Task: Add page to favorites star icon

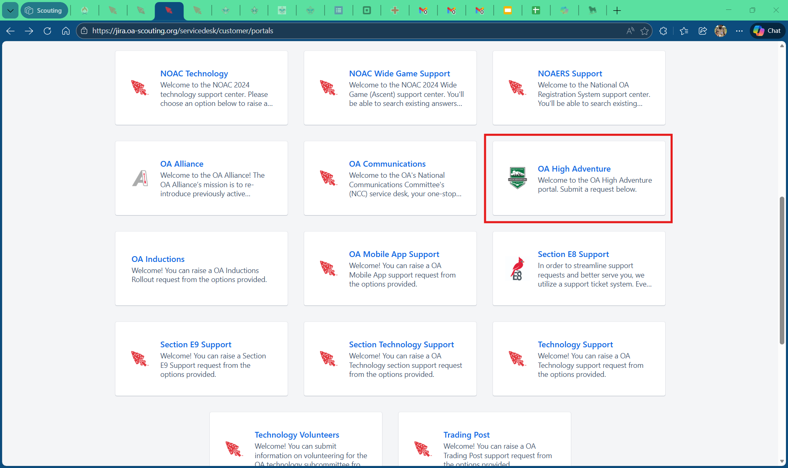Action: click(x=644, y=31)
